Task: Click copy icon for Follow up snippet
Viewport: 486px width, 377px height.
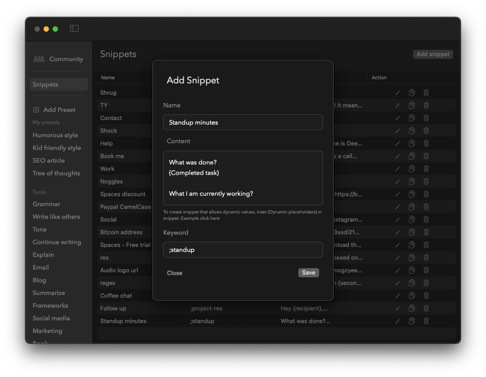Action: click(x=412, y=308)
